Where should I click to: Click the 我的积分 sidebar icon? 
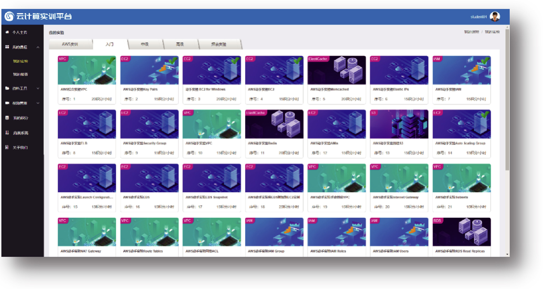point(7,118)
